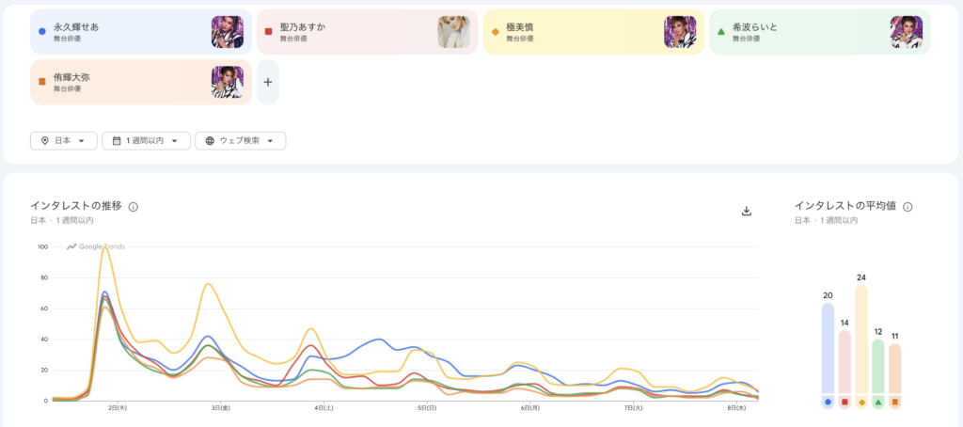Screen dimensions: 963x427
Task: Click the blue circle legend icon under bars
Action: 828,403
